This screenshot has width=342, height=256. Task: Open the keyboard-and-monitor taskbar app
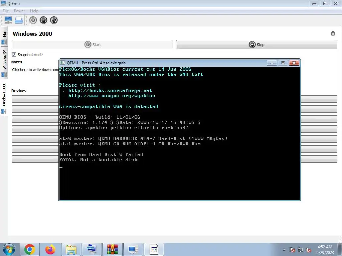[92, 249]
